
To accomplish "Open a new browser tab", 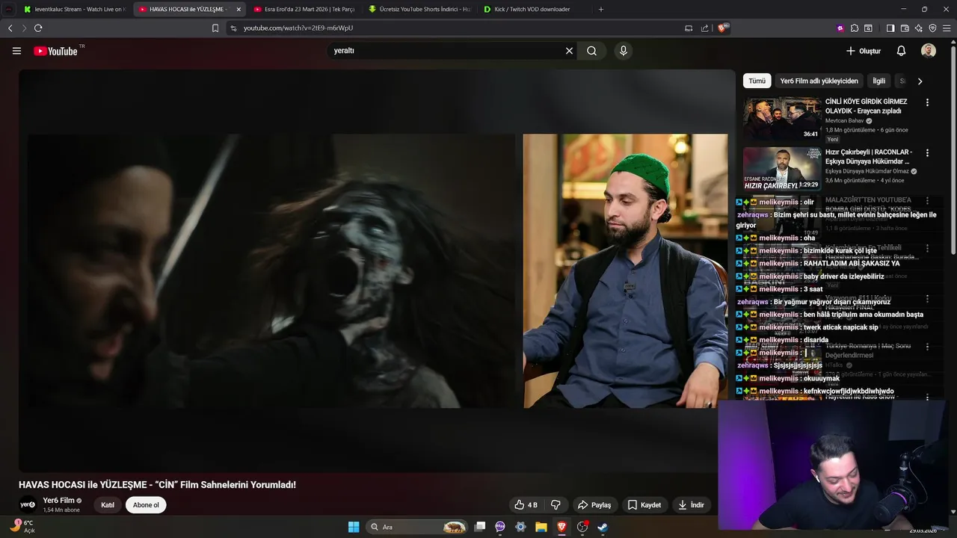I will (x=601, y=9).
